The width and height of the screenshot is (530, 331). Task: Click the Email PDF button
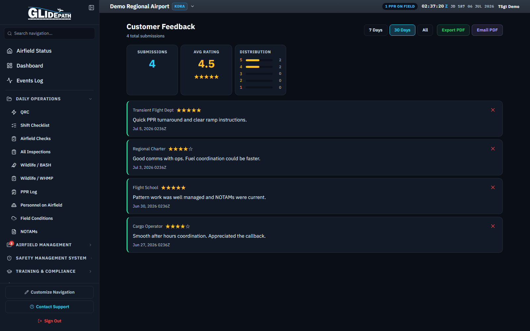coord(487,30)
